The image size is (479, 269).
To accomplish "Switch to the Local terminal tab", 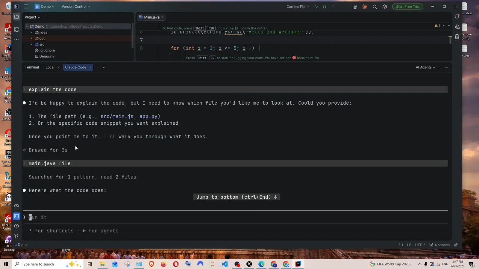I will (x=50, y=67).
